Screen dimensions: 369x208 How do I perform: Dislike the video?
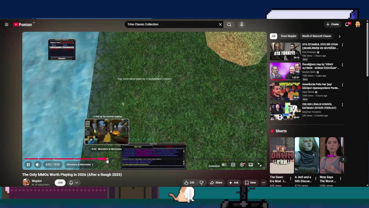(202, 183)
